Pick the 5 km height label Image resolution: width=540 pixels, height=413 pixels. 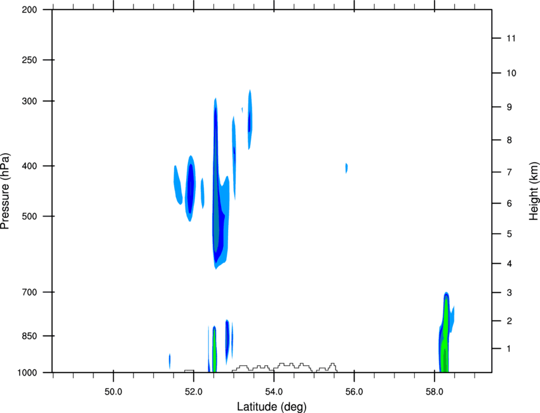[510, 234]
